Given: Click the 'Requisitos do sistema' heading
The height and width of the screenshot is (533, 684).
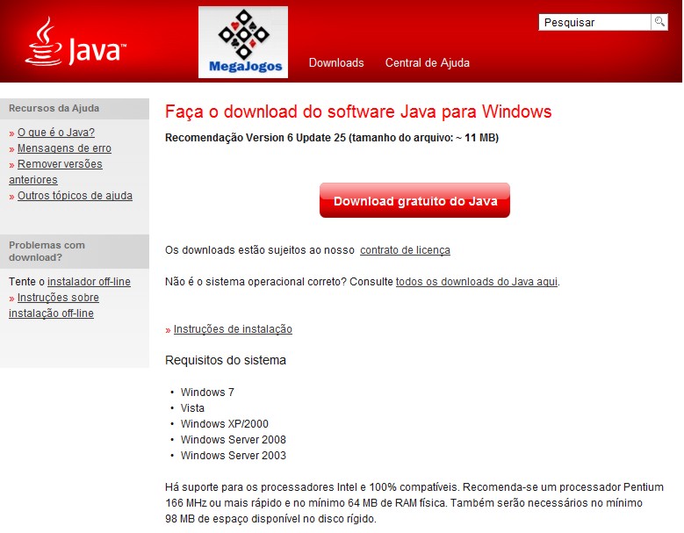Looking at the screenshot, I should coord(226,360).
